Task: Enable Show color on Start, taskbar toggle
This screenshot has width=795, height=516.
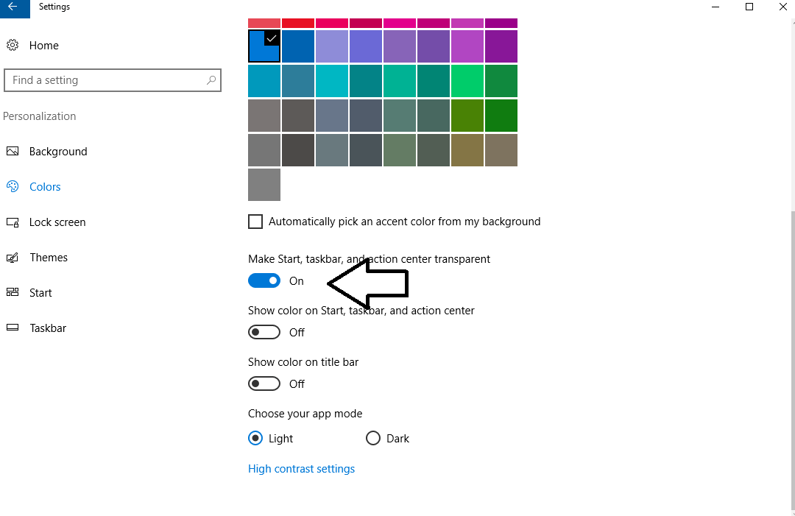Action: tap(264, 332)
